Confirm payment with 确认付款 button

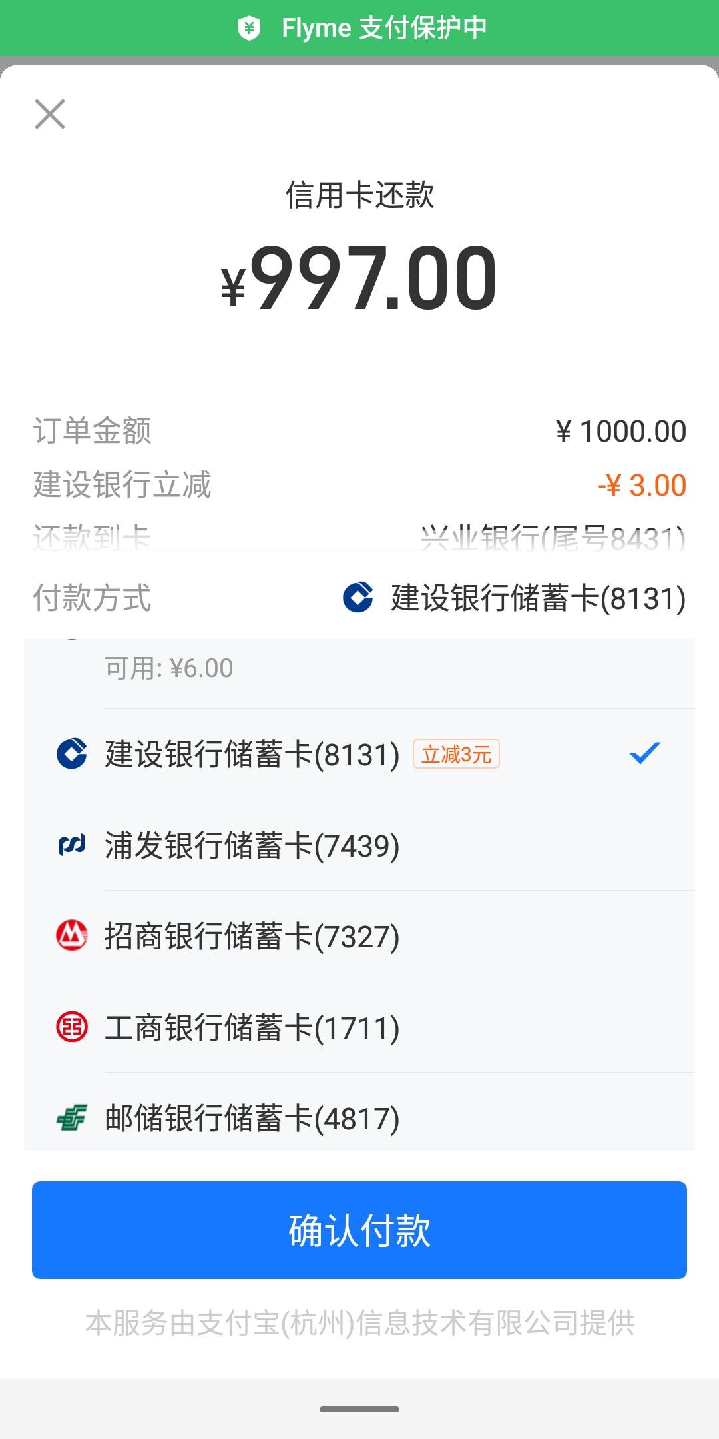[x=359, y=1230]
